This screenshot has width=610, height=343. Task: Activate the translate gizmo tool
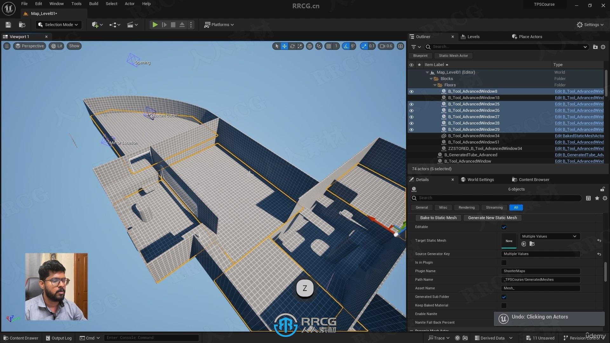coord(284,46)
